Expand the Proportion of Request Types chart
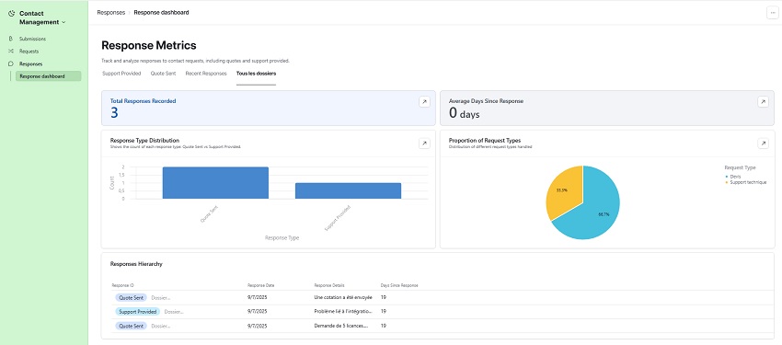Image resolution: width=782 pixels, height=345 pixels. [x=763, y=144]
